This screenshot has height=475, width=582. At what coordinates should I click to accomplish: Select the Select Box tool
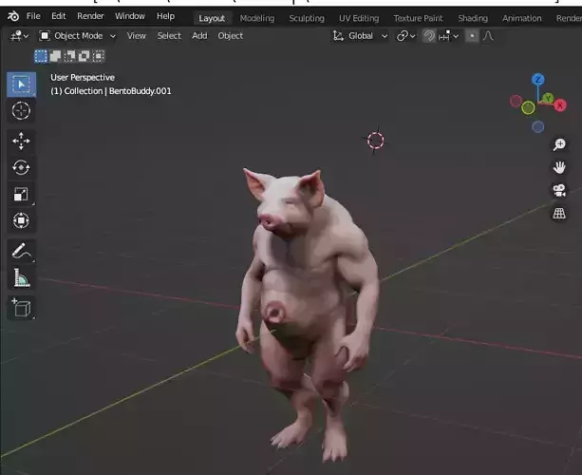coord(22,85)
